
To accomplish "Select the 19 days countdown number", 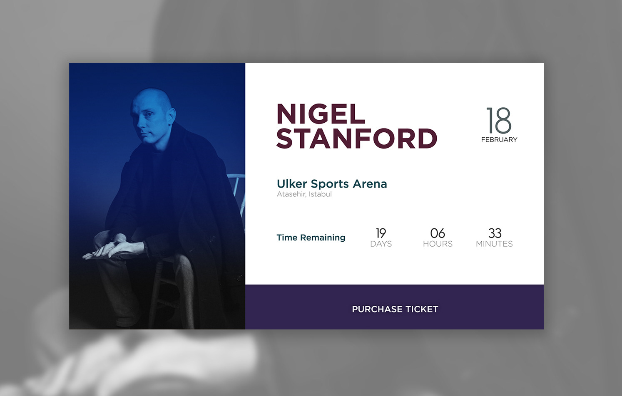I will [381, 233].
